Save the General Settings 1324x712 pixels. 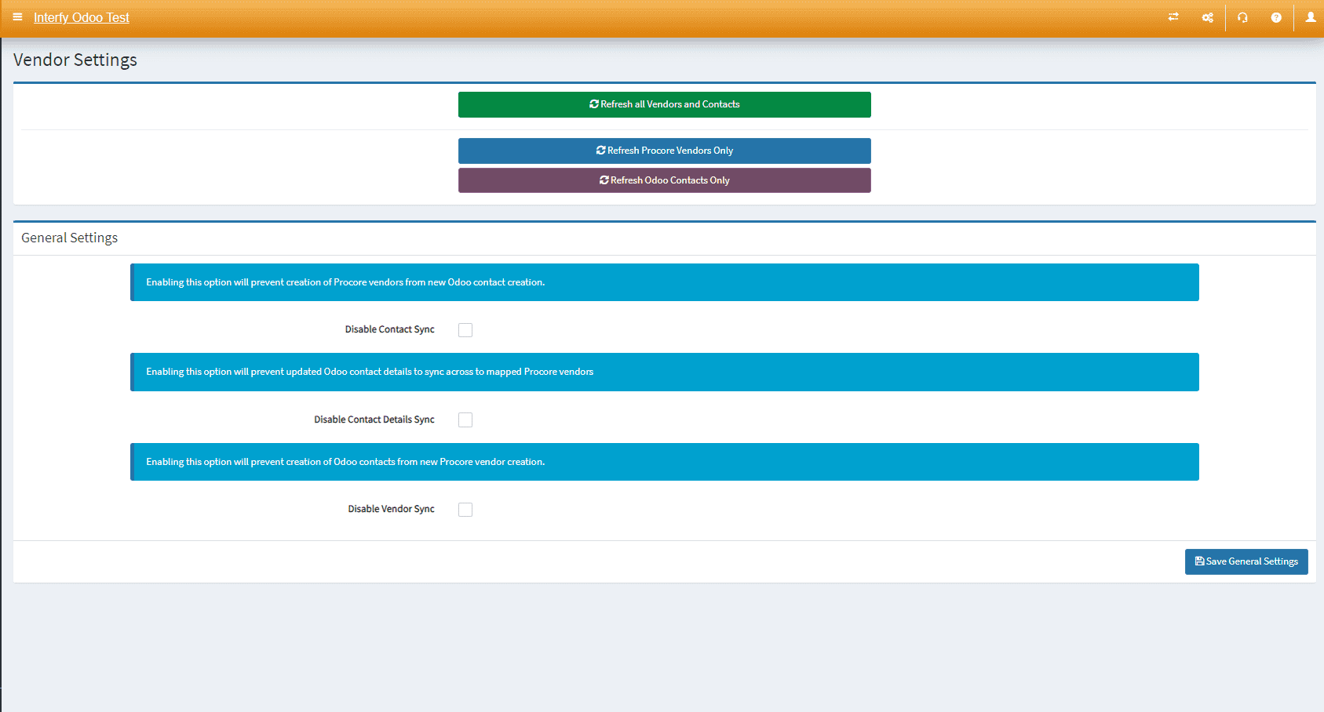[1246, 561]
